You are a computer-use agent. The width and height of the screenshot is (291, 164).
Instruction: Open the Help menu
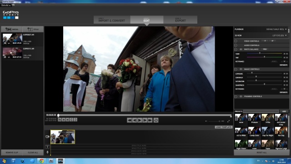click(x=13, y=5)
